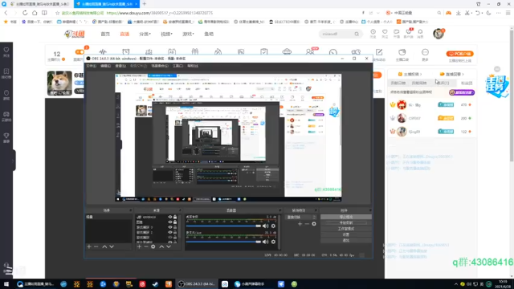This screenshot has height=289, width=514.
Task: Open the 工具(T) menu in OBS
Action: (x=178, y=66)
